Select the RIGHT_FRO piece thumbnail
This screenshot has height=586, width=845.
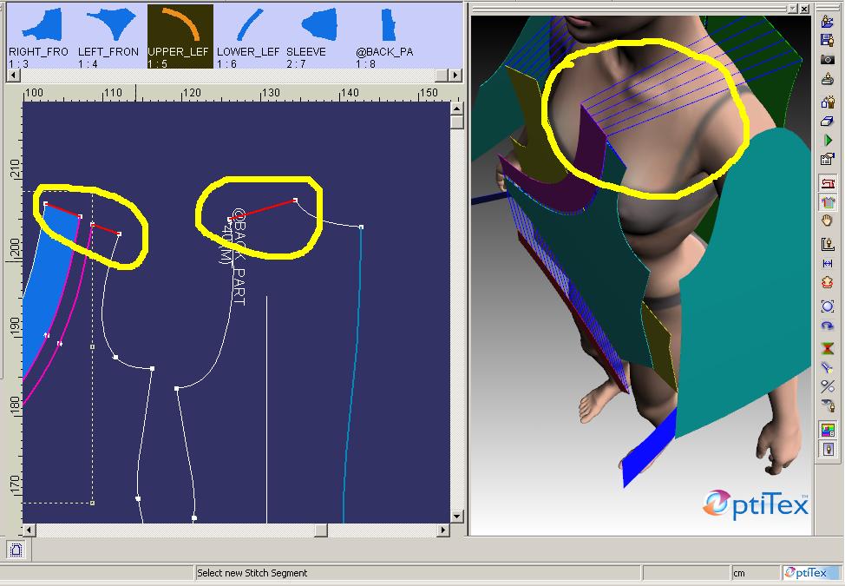(38, 36)
